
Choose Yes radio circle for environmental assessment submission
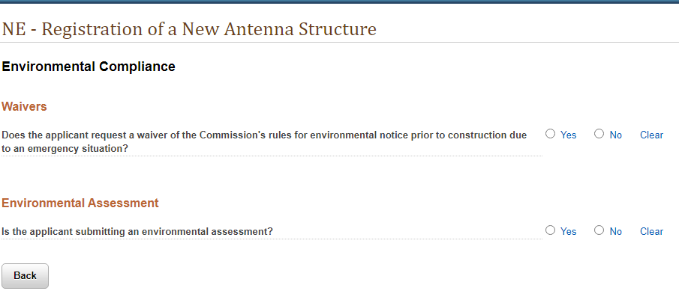[550, 230]
